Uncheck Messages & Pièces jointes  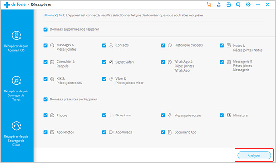45,45
